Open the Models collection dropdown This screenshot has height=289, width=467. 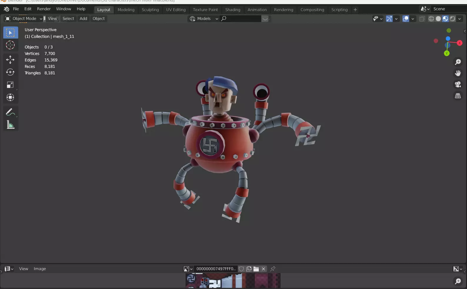tap(204, 19)
